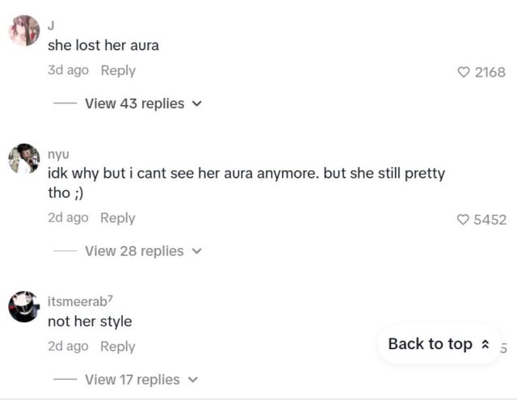Reply to nyu's comment

point(118,217)
